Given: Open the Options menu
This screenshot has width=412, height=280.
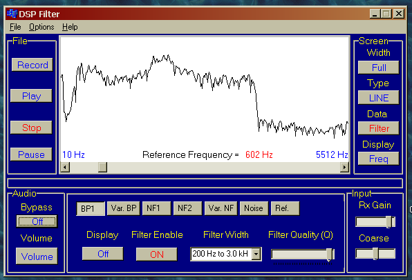Looking at the screenshot, I should (x=41, y=27).
